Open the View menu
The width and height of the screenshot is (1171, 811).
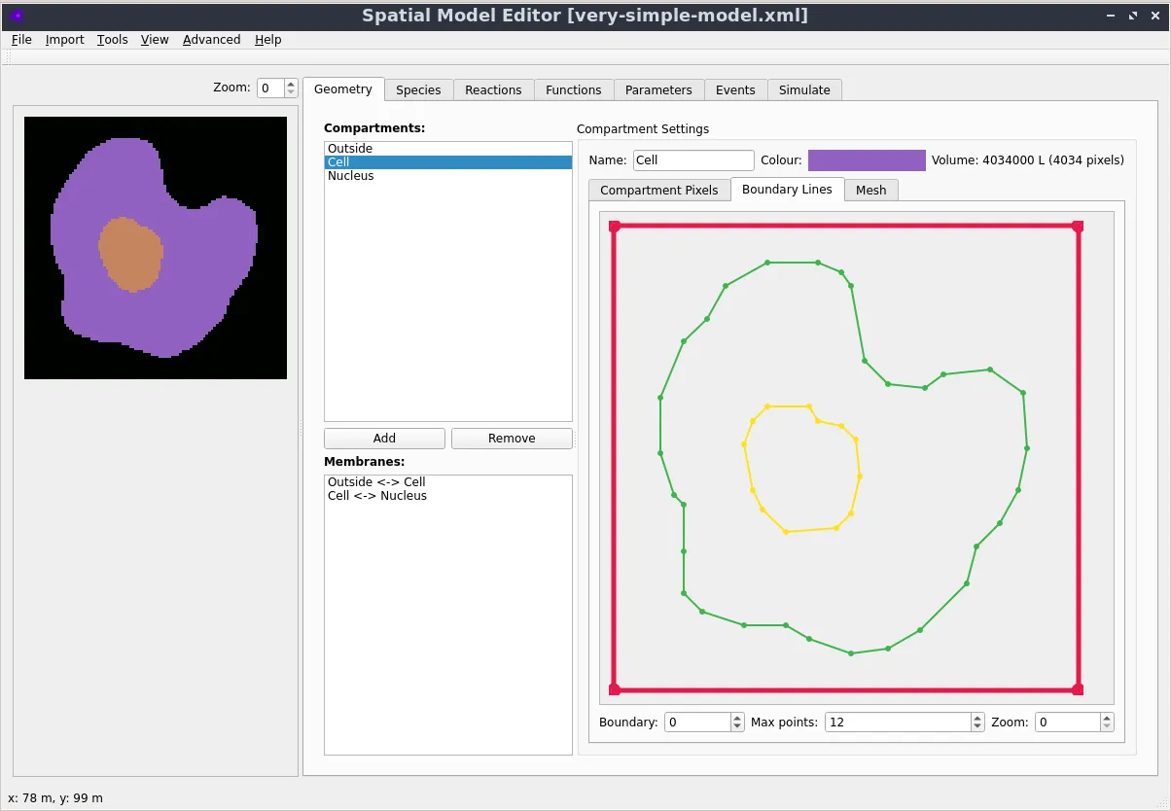point(155,40)
